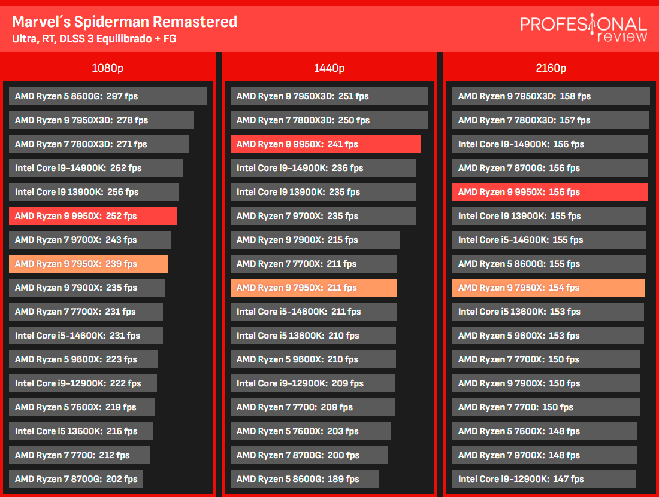
Task: Click the Intel Core i9 13900K 256 fps bar
Action: pos(93,191)
